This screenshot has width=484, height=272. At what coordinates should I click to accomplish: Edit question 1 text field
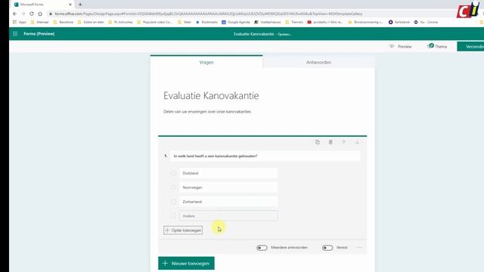(265, 156)
